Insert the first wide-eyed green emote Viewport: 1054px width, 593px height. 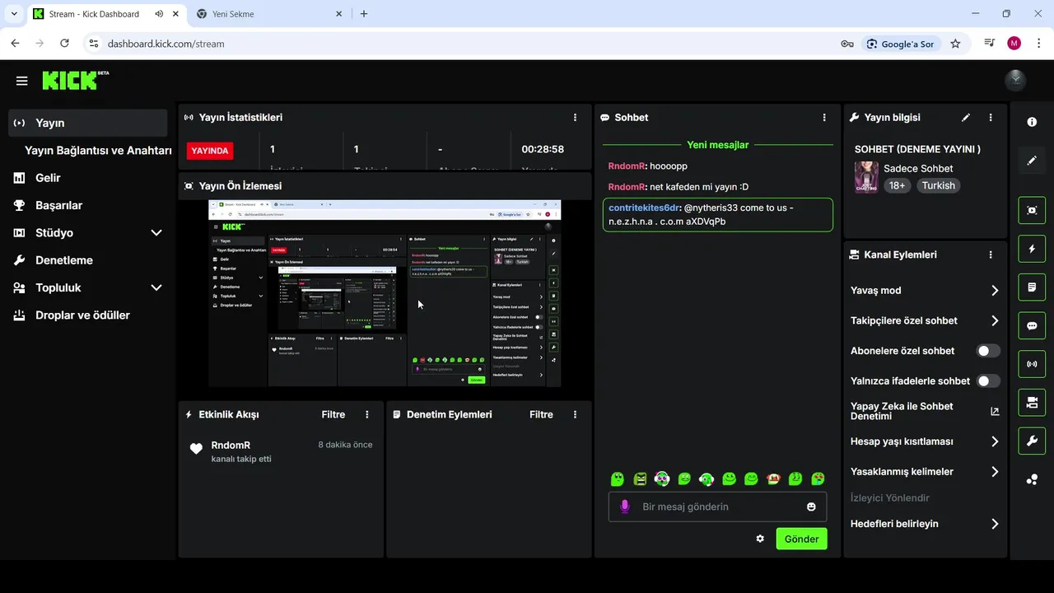[618, 479]
